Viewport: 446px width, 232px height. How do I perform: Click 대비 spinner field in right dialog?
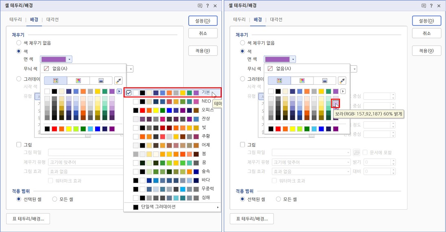point(379,172)
